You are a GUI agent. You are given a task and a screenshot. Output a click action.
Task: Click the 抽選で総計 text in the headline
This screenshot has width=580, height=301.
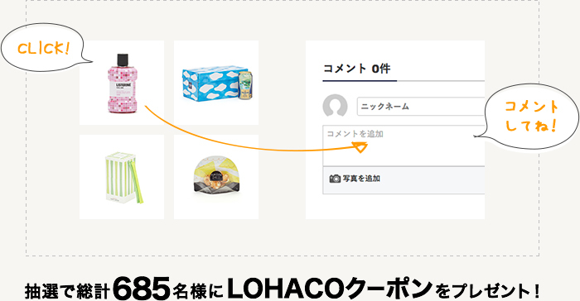[x=67, y=291]
